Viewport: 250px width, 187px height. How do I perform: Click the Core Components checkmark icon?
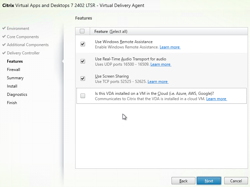(x=4, y=36)
